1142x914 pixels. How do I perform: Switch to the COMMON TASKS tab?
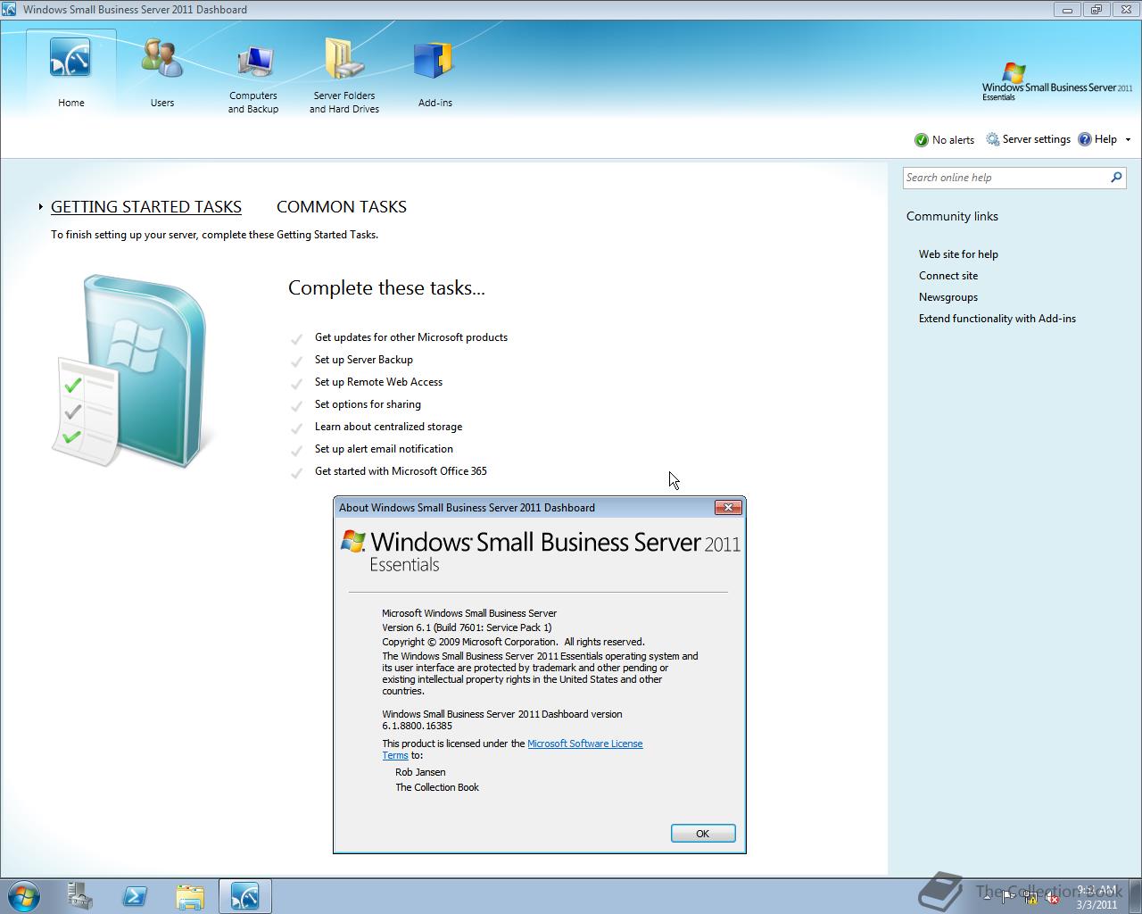coord(342,206)
